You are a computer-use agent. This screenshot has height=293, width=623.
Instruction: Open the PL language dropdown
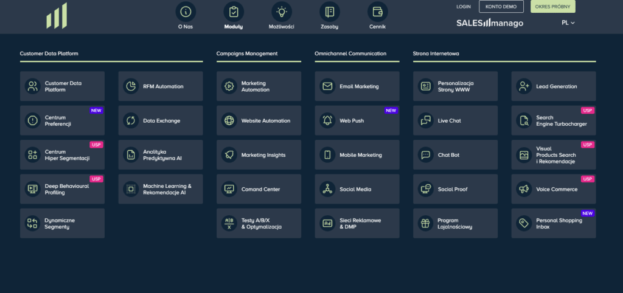point(568,22)
